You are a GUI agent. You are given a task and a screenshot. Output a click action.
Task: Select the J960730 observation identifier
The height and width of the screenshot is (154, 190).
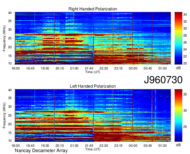coord(163,80)
